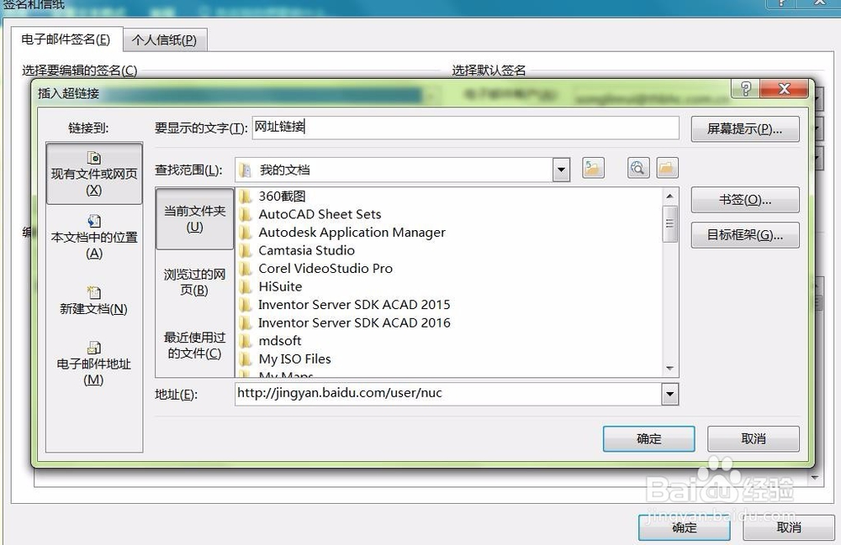Expand the Address (地址) dropdown arrow
Image resolution: width=841 pixels, height=545 pixels.
coord(670,395)
